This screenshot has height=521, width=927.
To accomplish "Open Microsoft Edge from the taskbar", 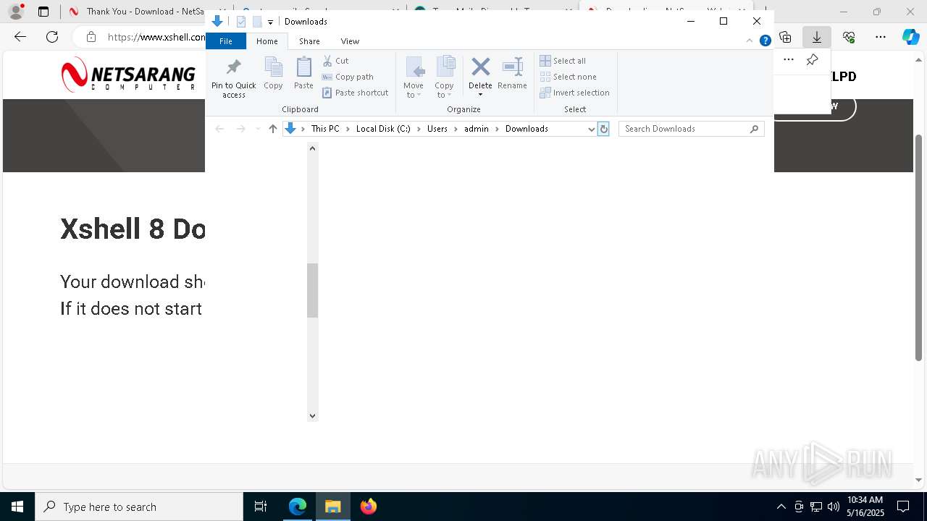I will click(x=298, y=507).
